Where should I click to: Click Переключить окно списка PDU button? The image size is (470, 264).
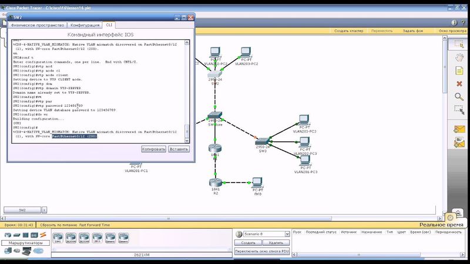coord(262,252)
